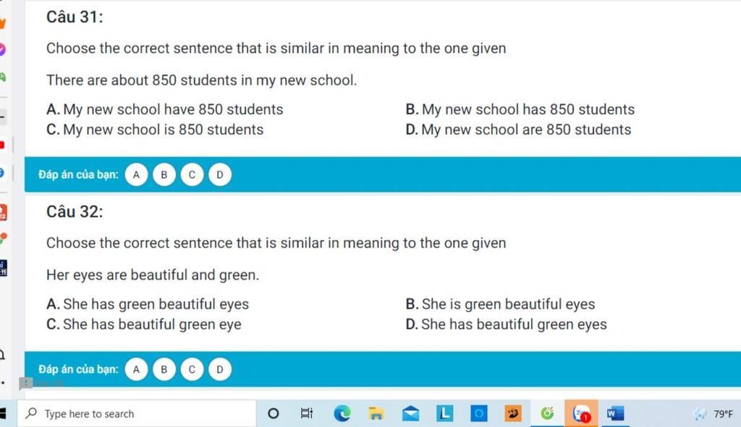
Task: Switch to the Cốc Cốc browser icon
Action: pos(547,413)
